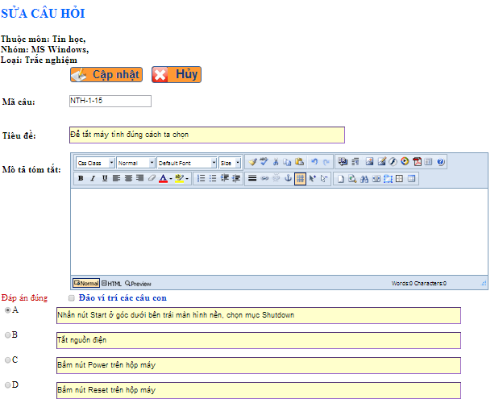Undo the last edit
This screenshot has width=503, height=399.
click(x=314, y=162)
